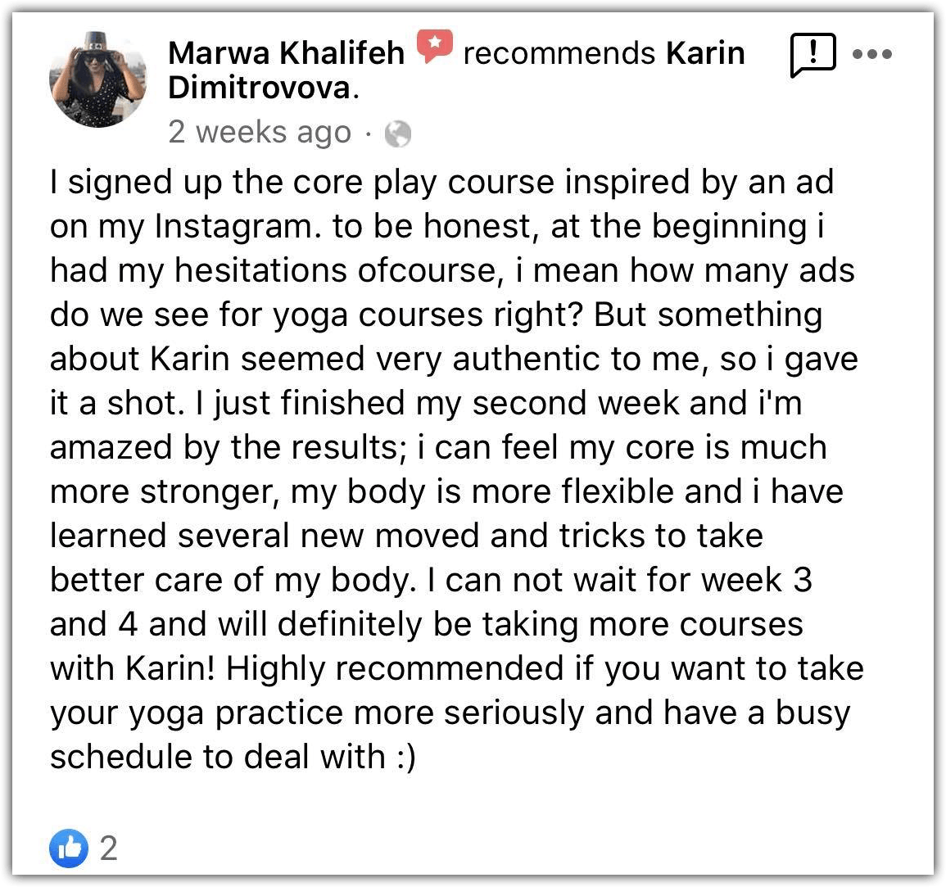
Task: Click the Dimitrovova name in header
Action: tap(260, 88)
